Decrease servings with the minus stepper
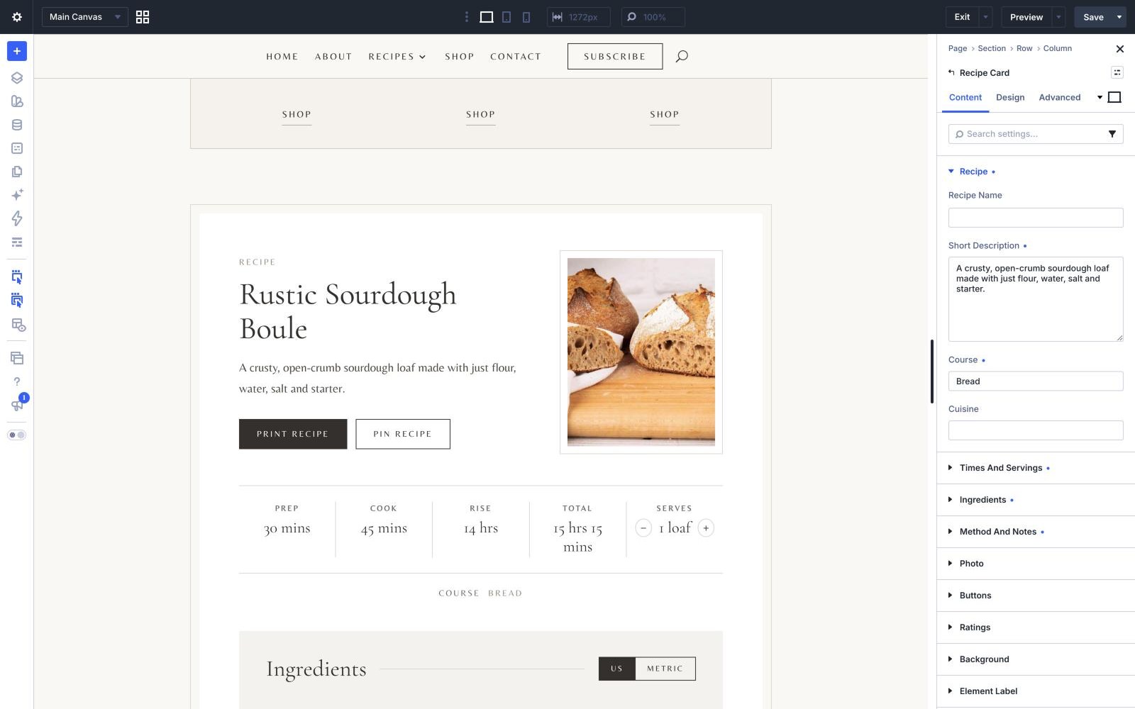The height and width of the screenshot is (709, 1135). point(643,528)
